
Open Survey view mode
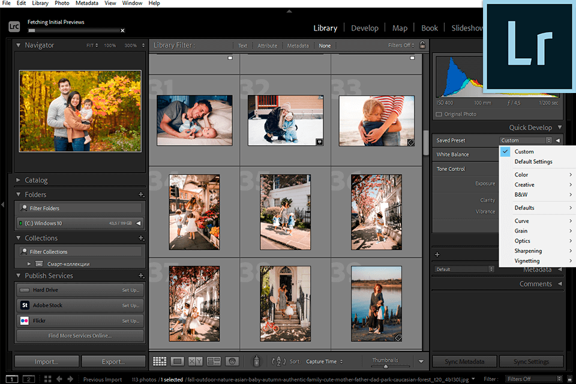[x=214, y=361]
